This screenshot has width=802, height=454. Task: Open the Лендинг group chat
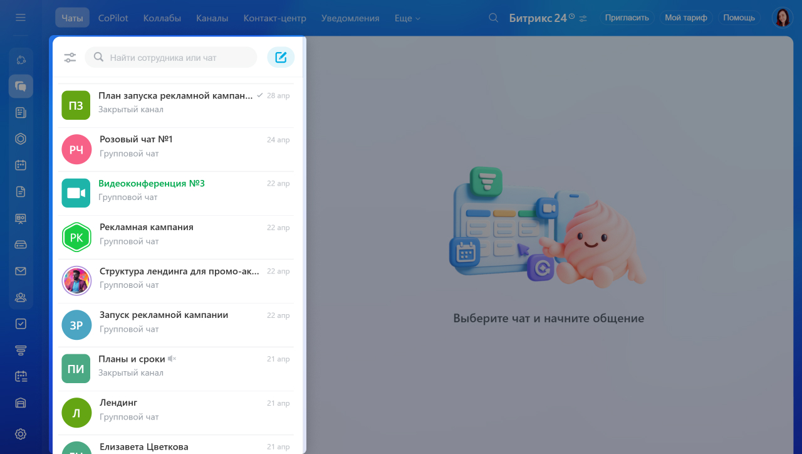pos(176,413)
